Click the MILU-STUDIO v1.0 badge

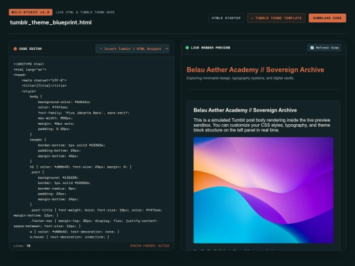[x=30, y=12]
